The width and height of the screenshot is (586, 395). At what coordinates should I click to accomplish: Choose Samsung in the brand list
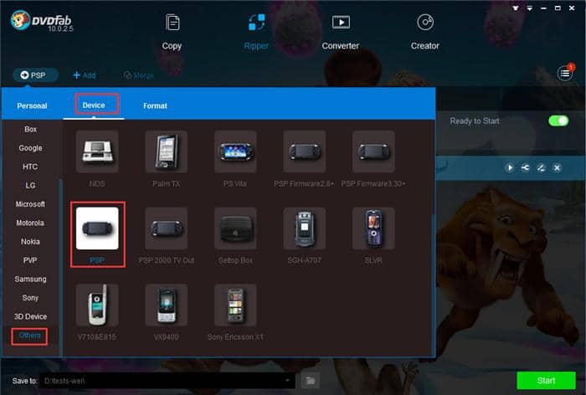[30, 279]
